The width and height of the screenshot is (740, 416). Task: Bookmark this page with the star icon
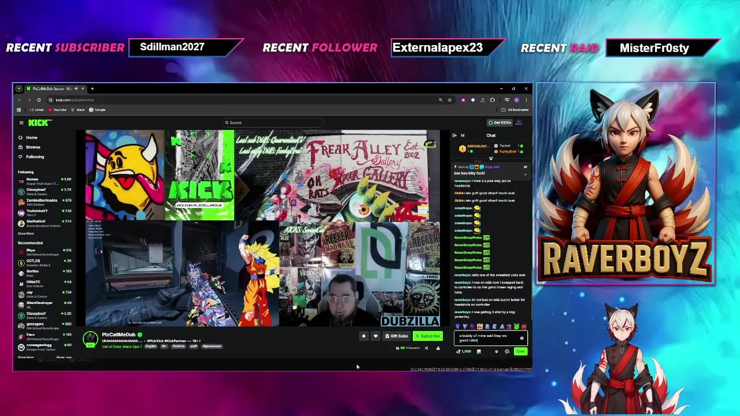(x=449, y=100)
